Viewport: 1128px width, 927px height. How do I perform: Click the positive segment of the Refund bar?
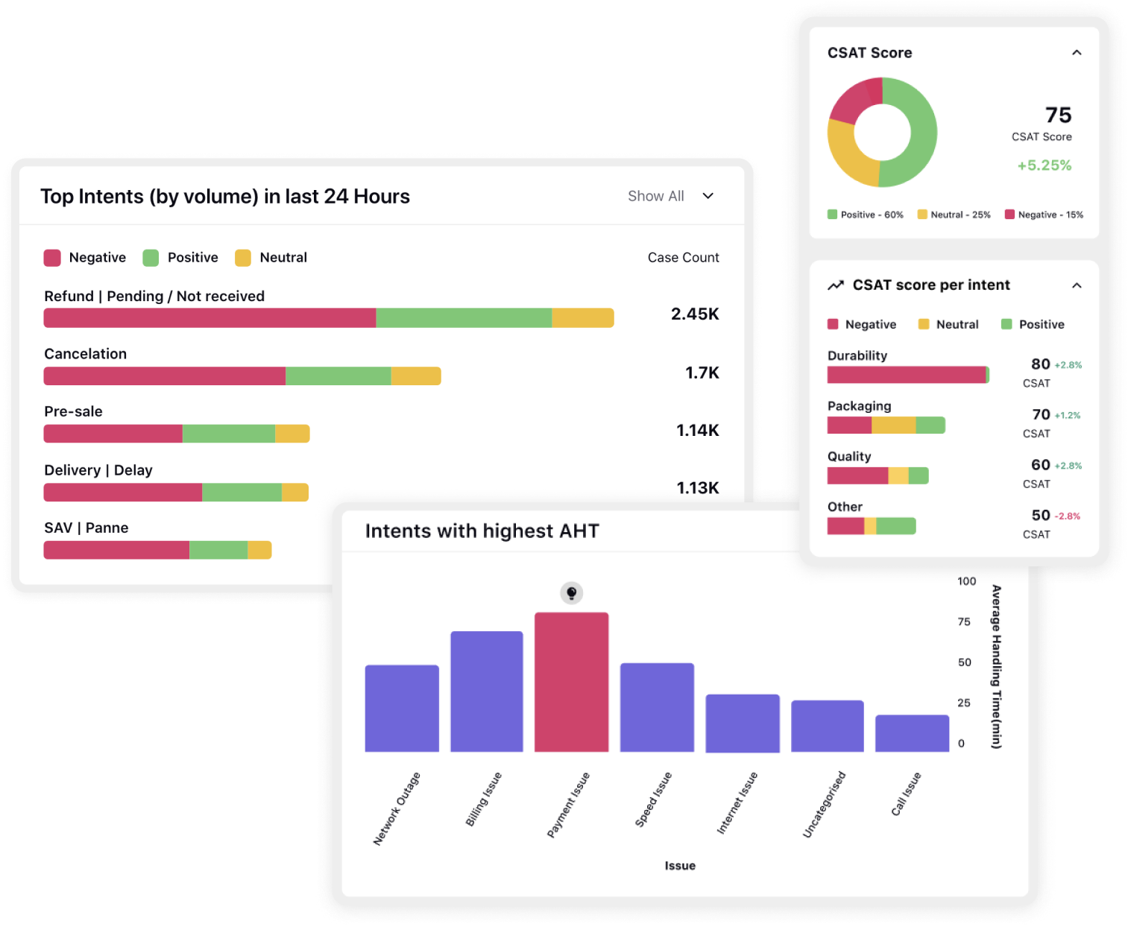coord(464,318)
